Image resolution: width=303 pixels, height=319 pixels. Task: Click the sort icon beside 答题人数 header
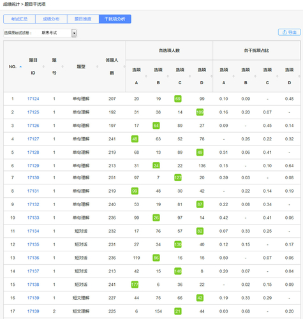[124, 66]
